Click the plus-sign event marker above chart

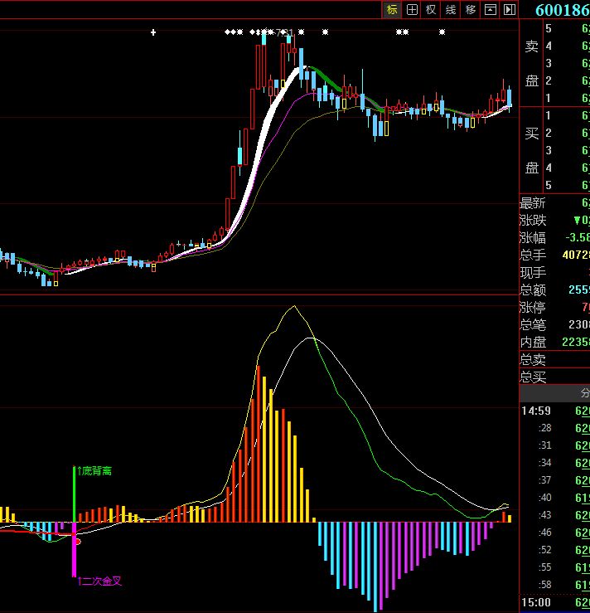pyautogui.click(x=153, y=32)
